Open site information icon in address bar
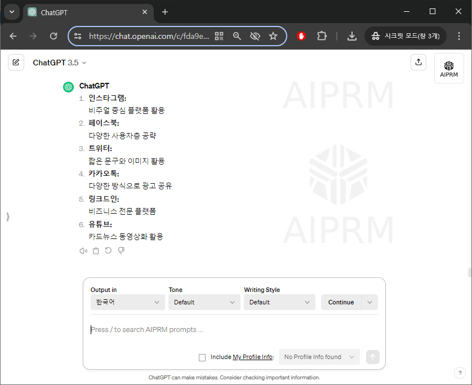Screen dimensions: 472x385 click(x=78, y=37)
